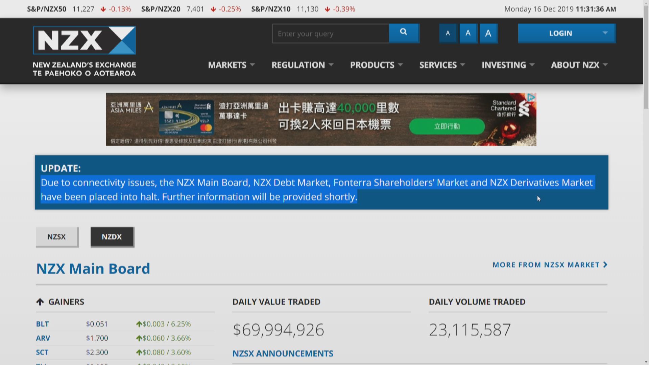Switch to the NZDX market toggle
Image resolution: width=649 pixels, height=365 pixels.
(x=112, y=237)
